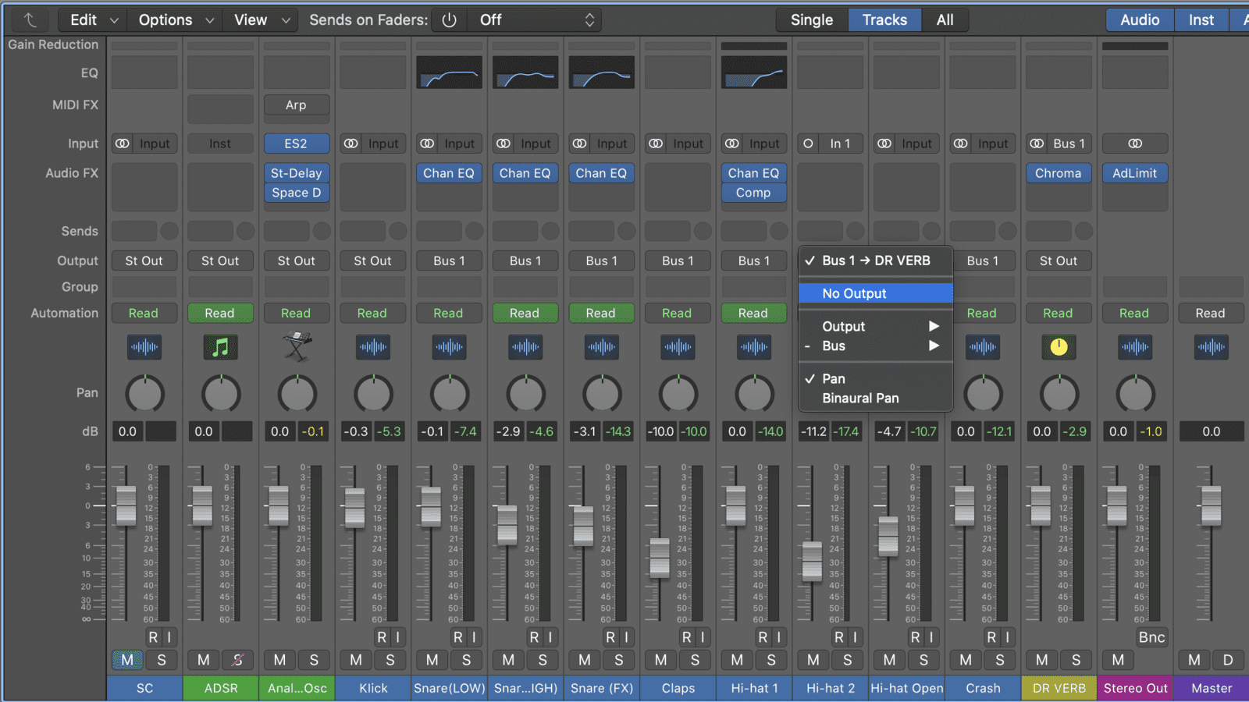
Task: Click the Claps volume fader
Action: [660, 558]
